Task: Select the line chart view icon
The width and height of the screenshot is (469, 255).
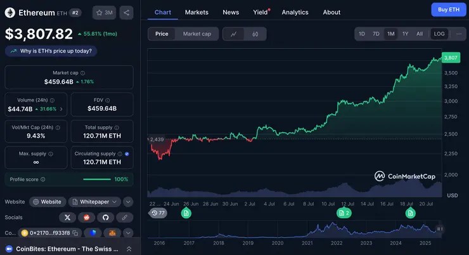Action: pyautogui.click(x=234, y=34)
